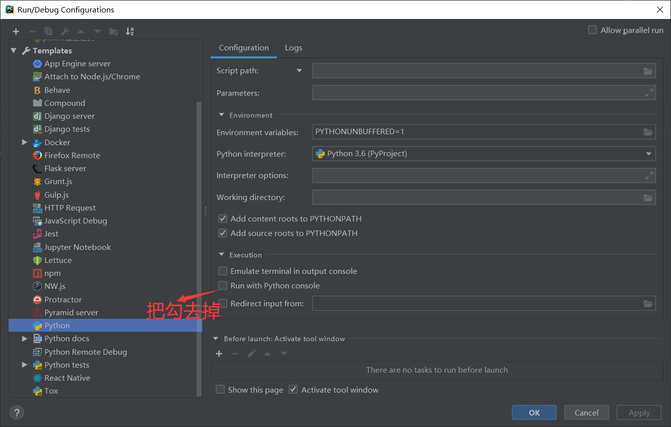Image resolution: width=671 pixels, height=427 pixels.
Task: Expand the Docker template node
Action: point(24,143)
